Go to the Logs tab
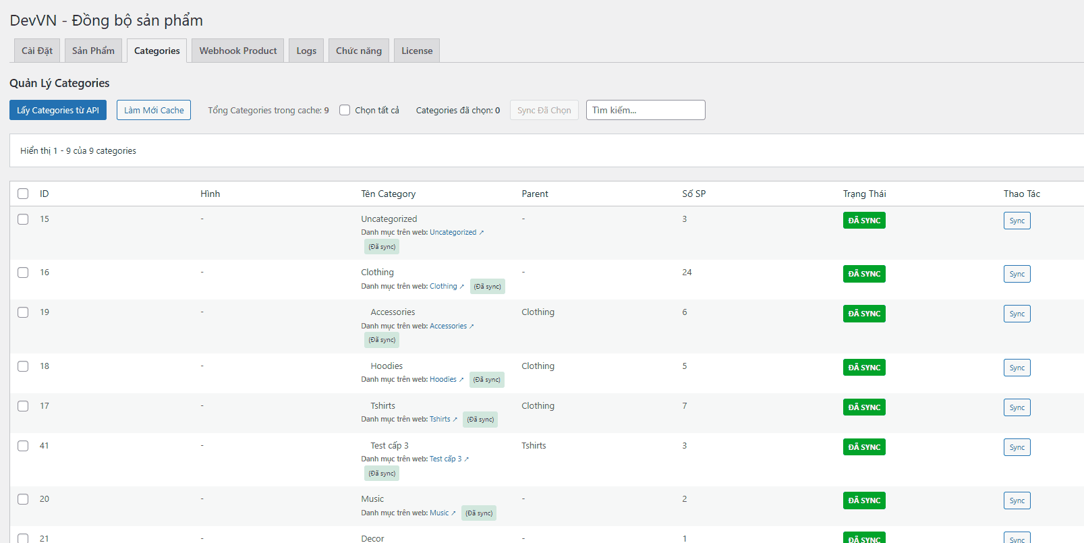The height and width of the screenshot is (543, 1084). 306,51
